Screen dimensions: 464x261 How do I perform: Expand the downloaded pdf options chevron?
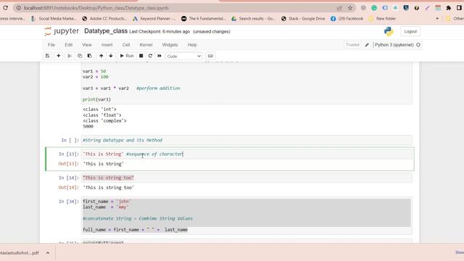[48, 253]
